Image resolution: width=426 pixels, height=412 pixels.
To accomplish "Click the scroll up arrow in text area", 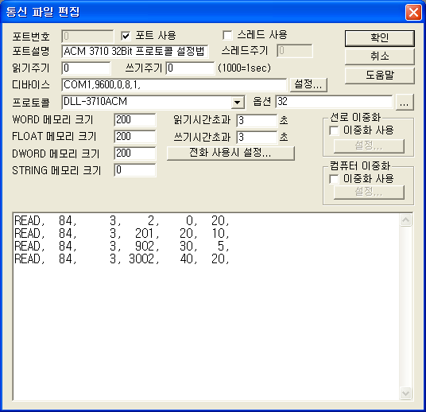I will 405,220.
